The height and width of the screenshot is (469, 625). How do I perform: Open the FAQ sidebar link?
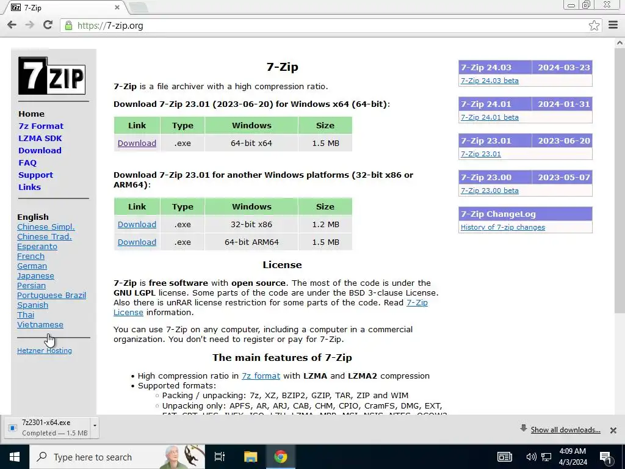click(27, 162)
